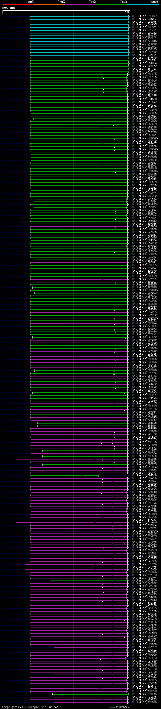The width and height of the screenshot is (161, 709).
Task: Select hit label UniRef100_A2YR83
Action: pyautogui.click(x=144, y=190)
